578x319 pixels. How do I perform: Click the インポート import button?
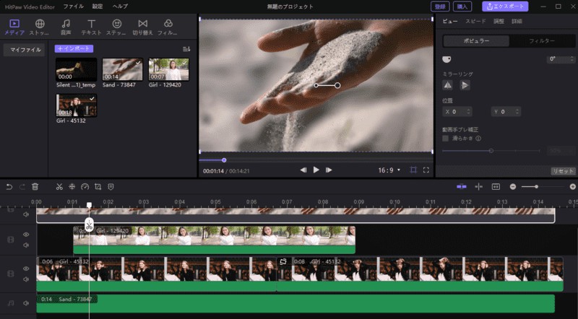[74, 48]
